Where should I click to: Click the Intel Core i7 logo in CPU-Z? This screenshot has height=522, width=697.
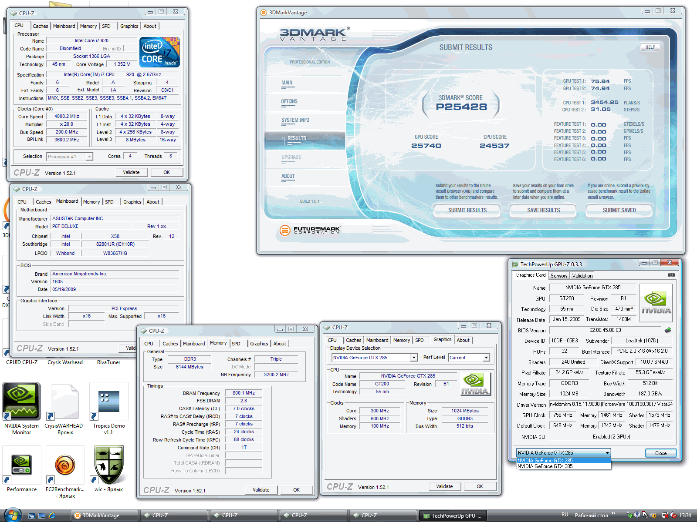[159, 52]
